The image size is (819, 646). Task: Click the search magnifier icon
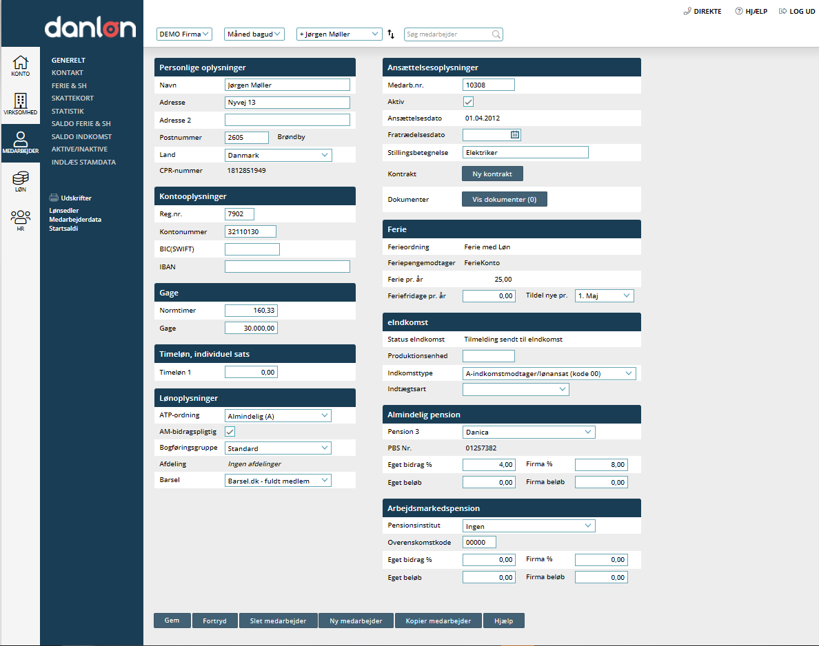(x=496, y=34)
